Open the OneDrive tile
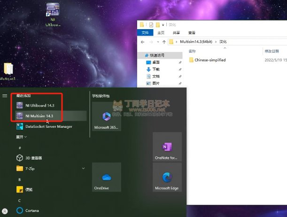Viewport: 287px width, 217px height. coord(107,177)
